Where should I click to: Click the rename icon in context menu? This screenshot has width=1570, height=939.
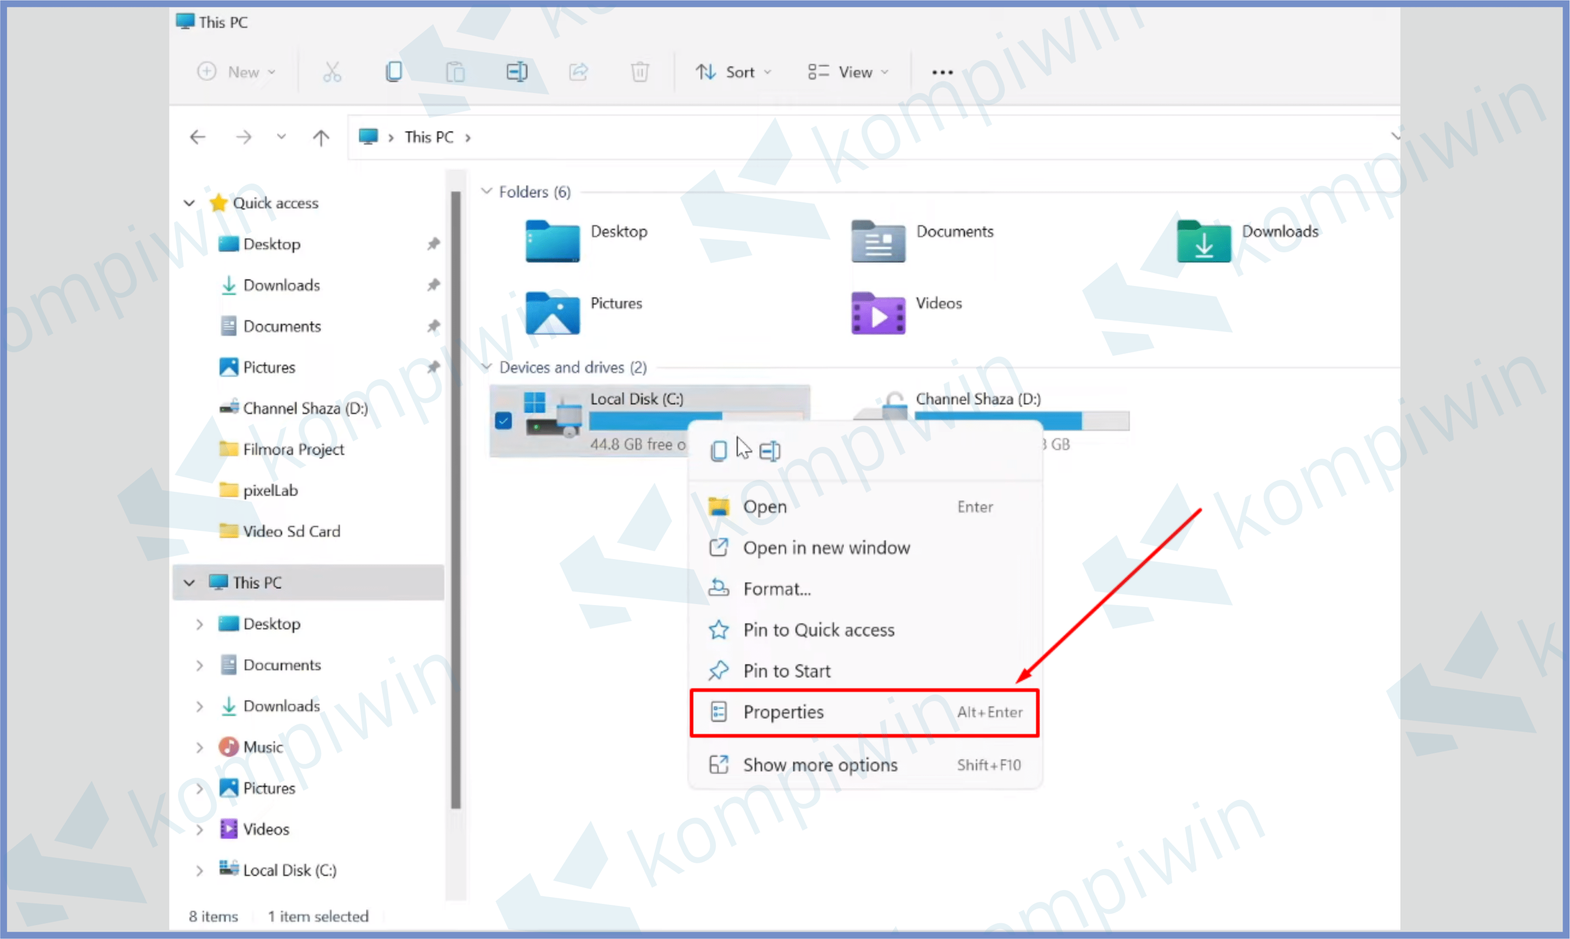pyautogui.click(x=769, y=451)
